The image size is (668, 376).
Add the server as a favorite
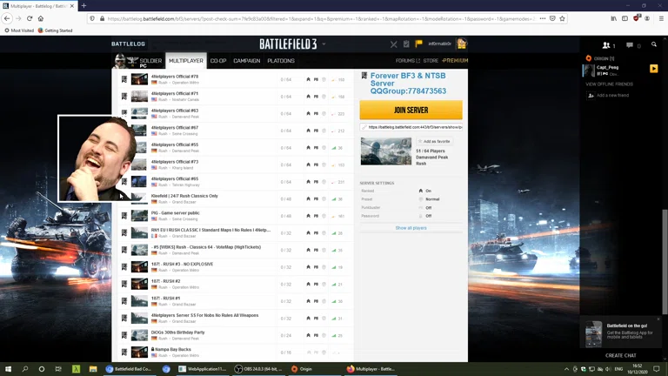click(x=434, y=141)
